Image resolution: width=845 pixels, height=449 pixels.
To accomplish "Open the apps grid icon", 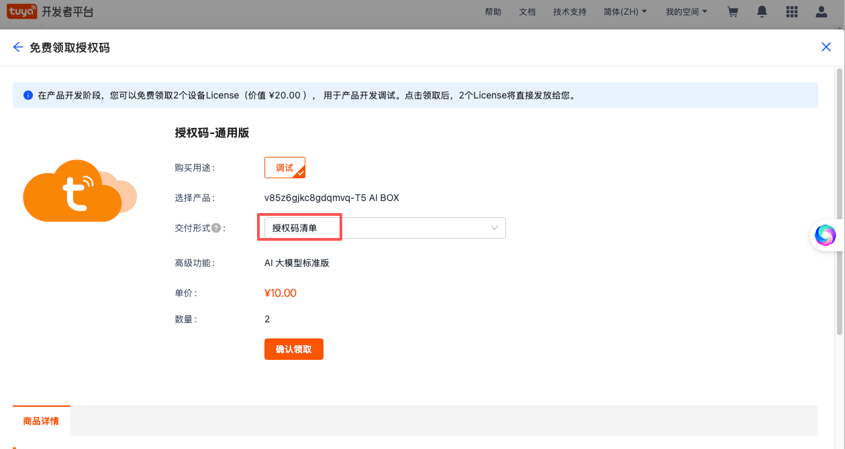I will pyautogui.click(x=791, y=11).
